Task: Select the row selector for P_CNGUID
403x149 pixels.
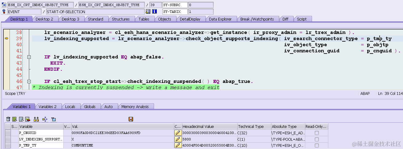Action: coord(8,133)
